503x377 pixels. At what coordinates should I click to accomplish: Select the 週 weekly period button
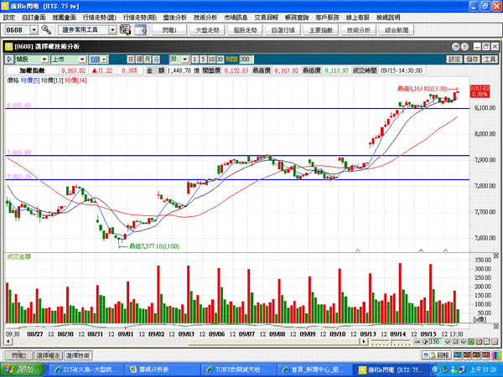(139, 59)
